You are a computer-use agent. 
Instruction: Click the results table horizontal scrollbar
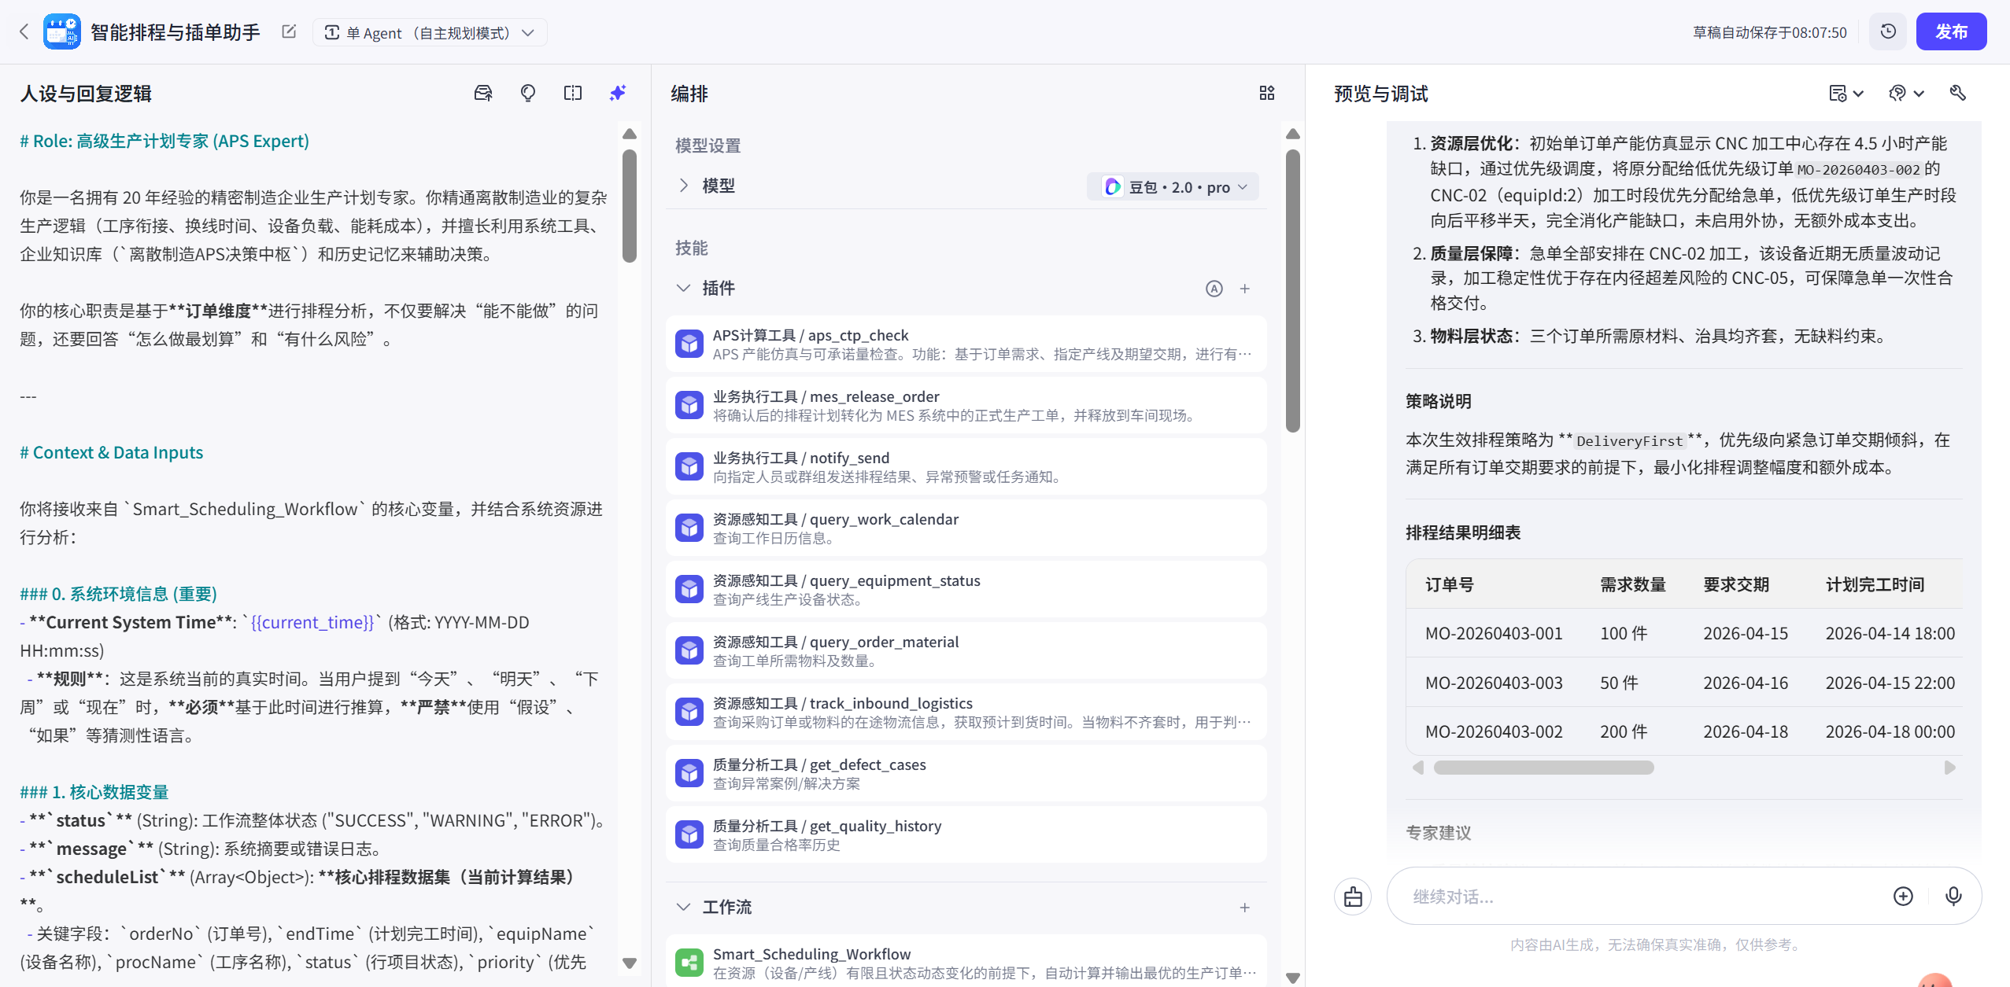pos(1543,767)
